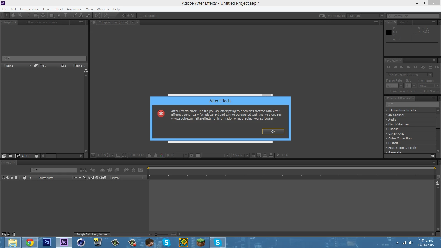Toggle loop option in Preview panel
Image resolution: width=441 pixels, height=248 pixels.
[x=430, y=67]
